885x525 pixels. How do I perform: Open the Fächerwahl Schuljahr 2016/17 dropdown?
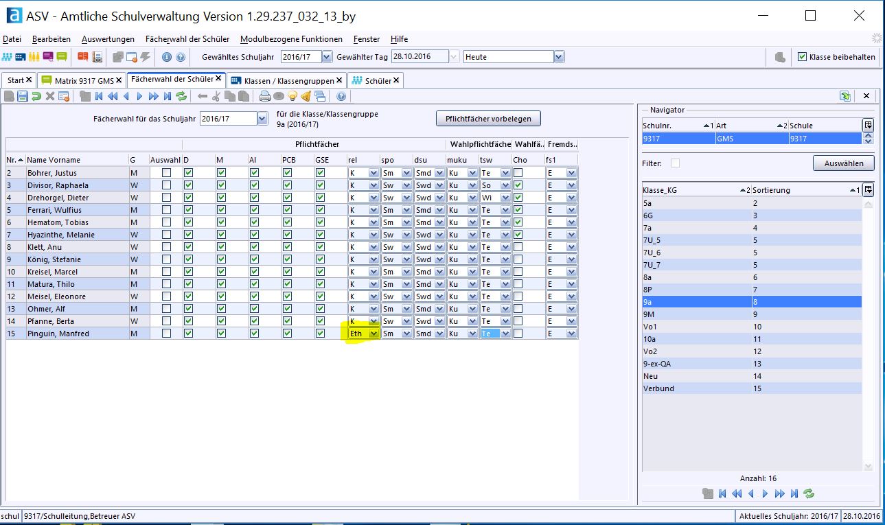[262, 119]
